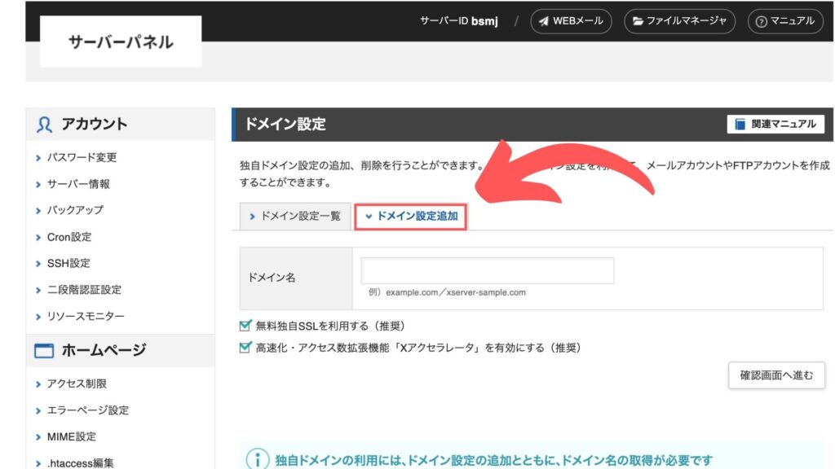Switch to the ドメイン設定追加 tab
Screen dimensions: 835x469
pyautogui.click(x=411, y=217)
